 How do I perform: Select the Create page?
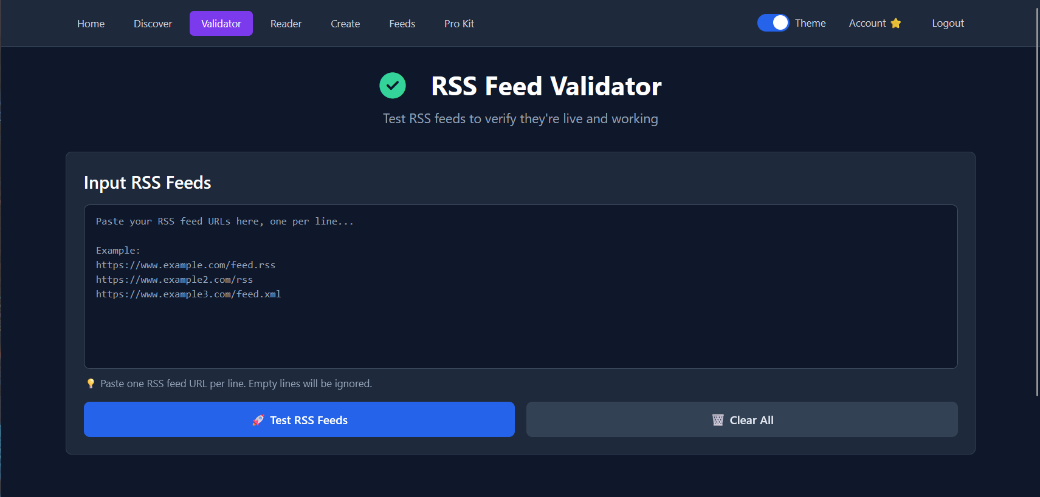tap(345, 24)
